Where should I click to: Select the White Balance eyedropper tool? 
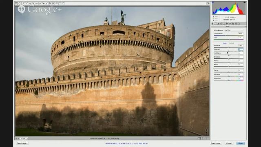tap(24, 3)
